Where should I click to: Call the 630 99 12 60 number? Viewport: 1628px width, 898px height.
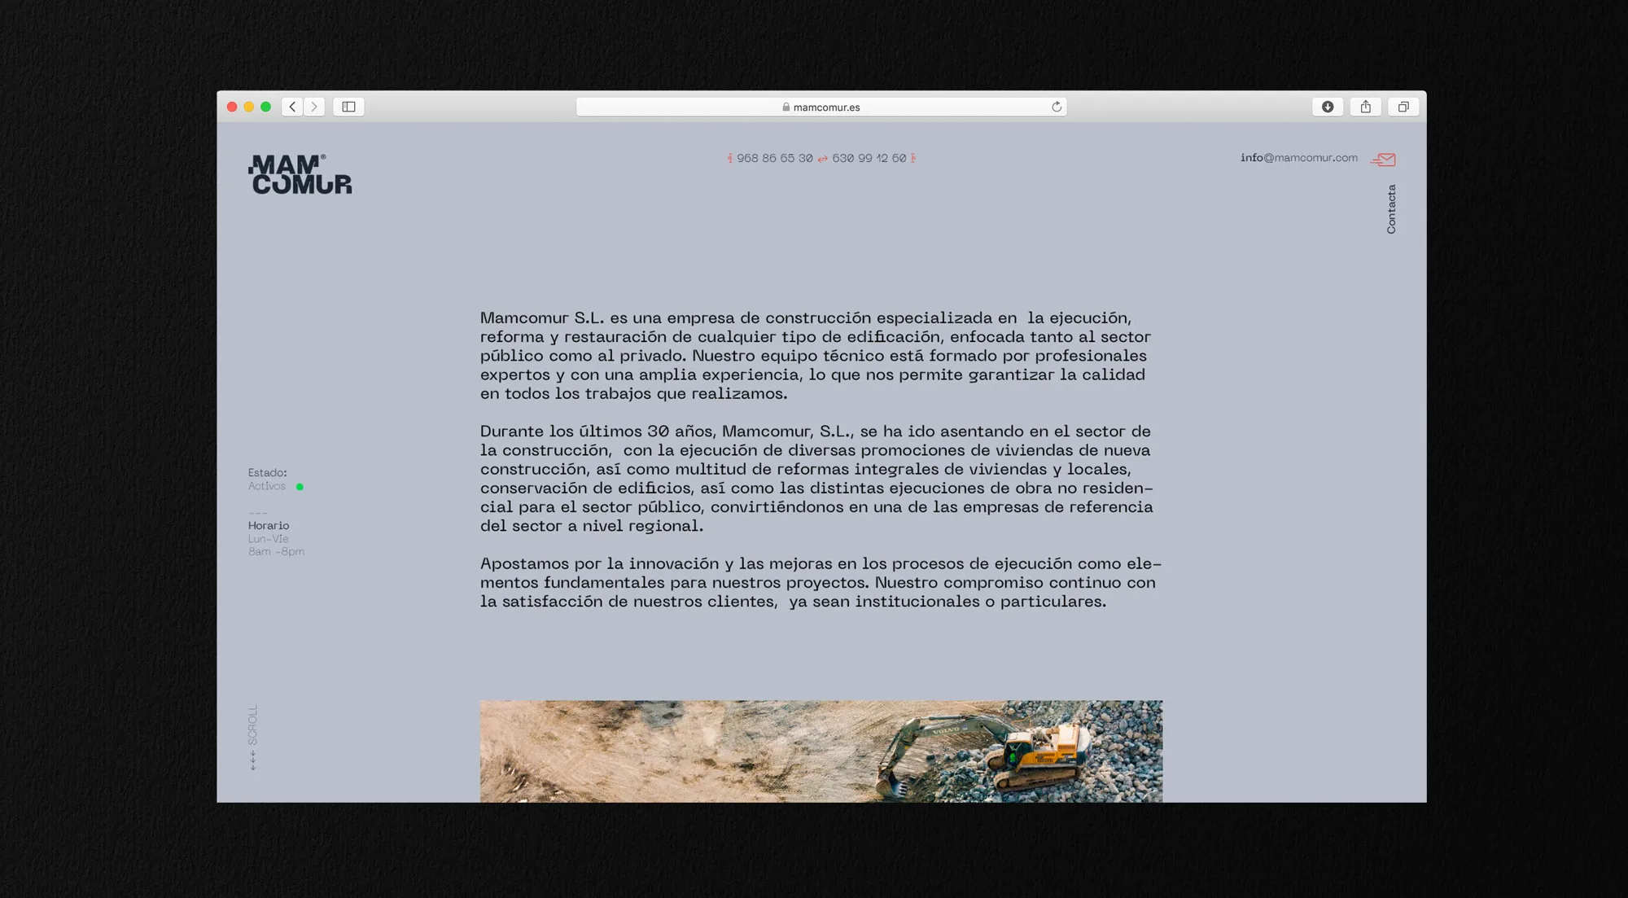coord(869,158)
